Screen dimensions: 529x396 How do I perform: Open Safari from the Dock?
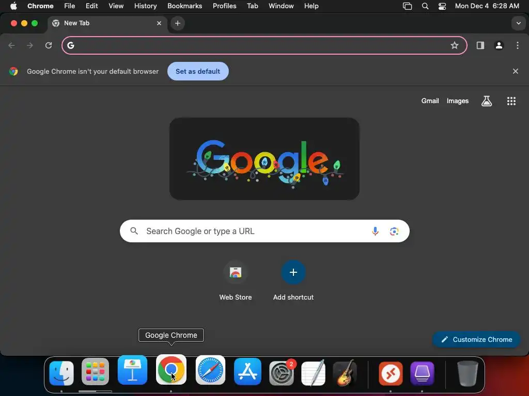211,370
